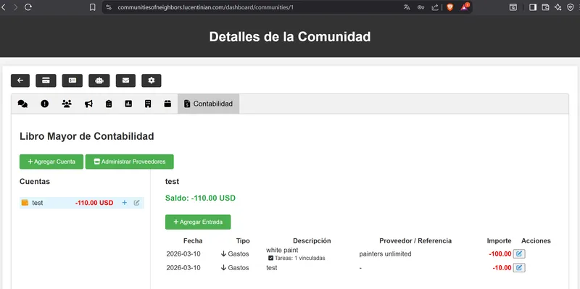Viewport: 580px width, 289px height.
Task: Open Leo AI sparkle icon
Action: tap(558, 7)
